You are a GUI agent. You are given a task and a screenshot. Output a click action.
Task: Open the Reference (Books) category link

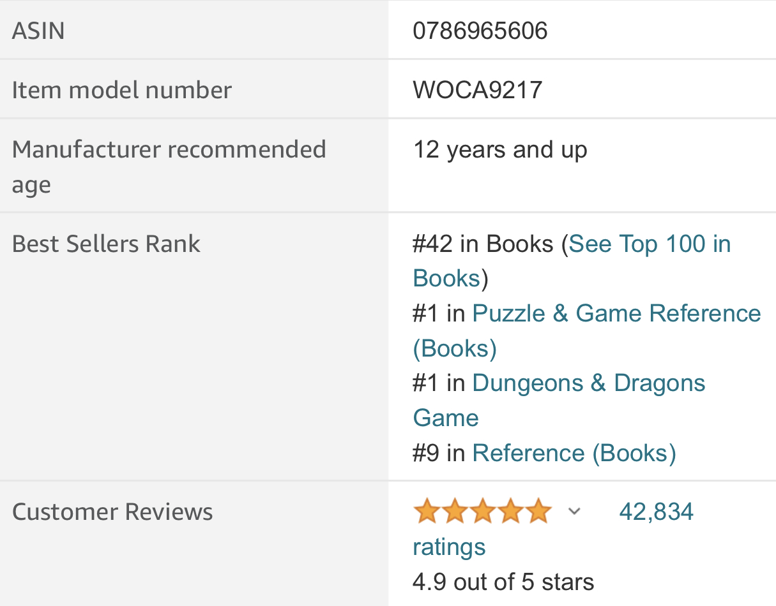click(574, 453)
